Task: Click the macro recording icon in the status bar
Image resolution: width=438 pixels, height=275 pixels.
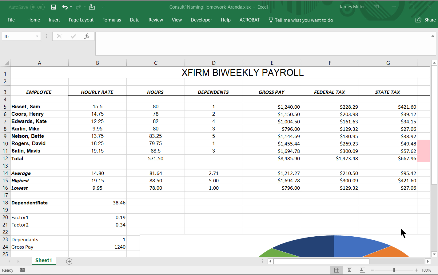Action: coord(22,270)
